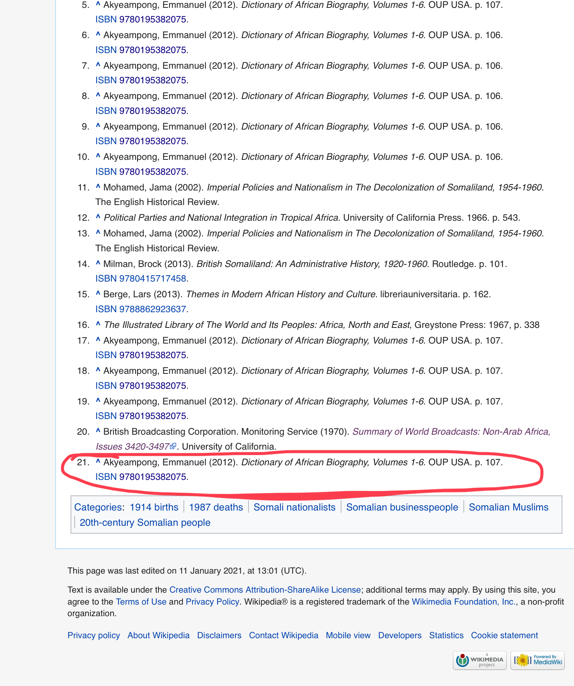This screenshot has height=686, width=574.
Task: Click the Wikimedia project badge icon
Action: pos(479,660)
